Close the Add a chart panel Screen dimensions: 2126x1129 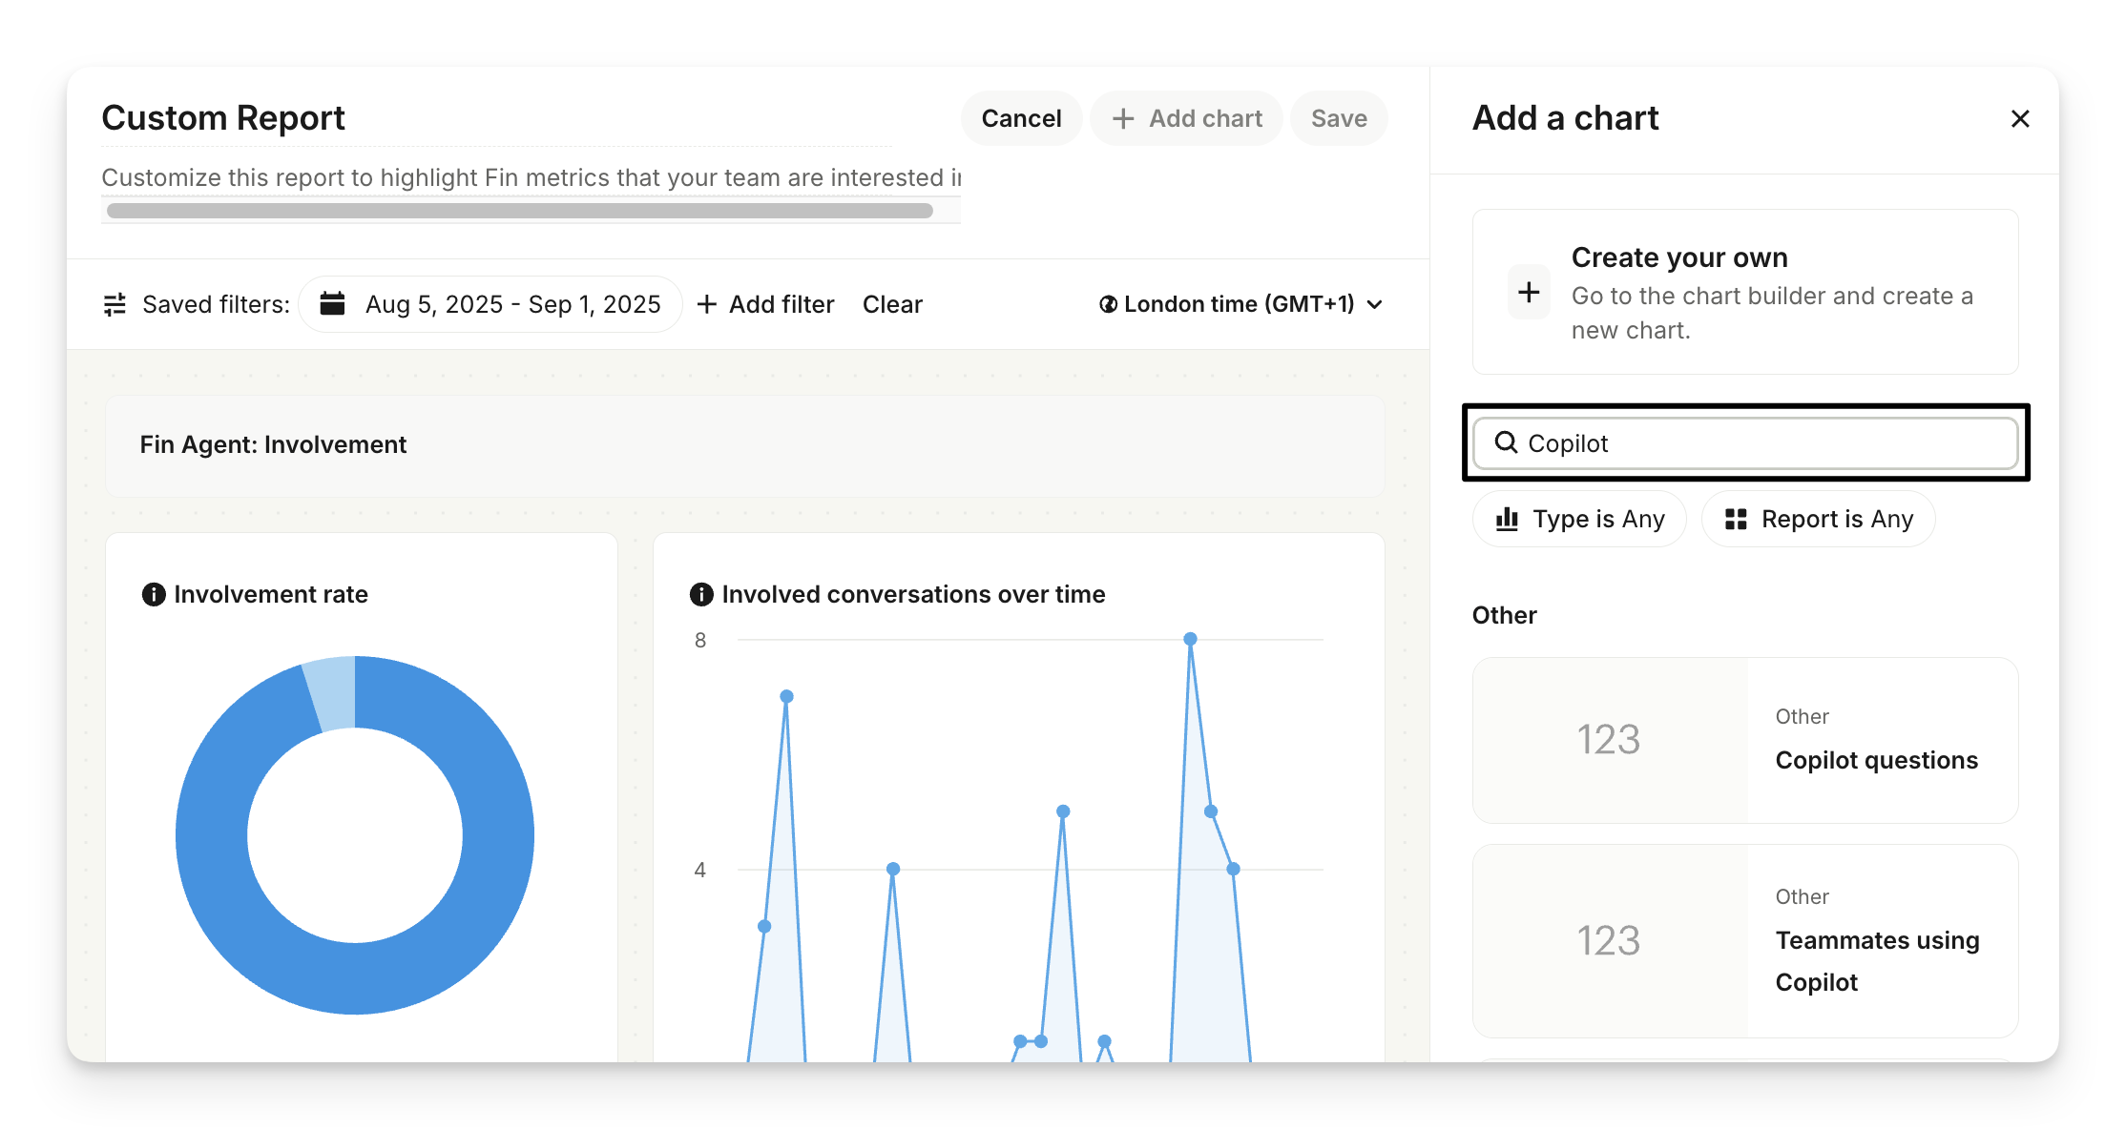pyautogui.click(x=2020, y=118)
